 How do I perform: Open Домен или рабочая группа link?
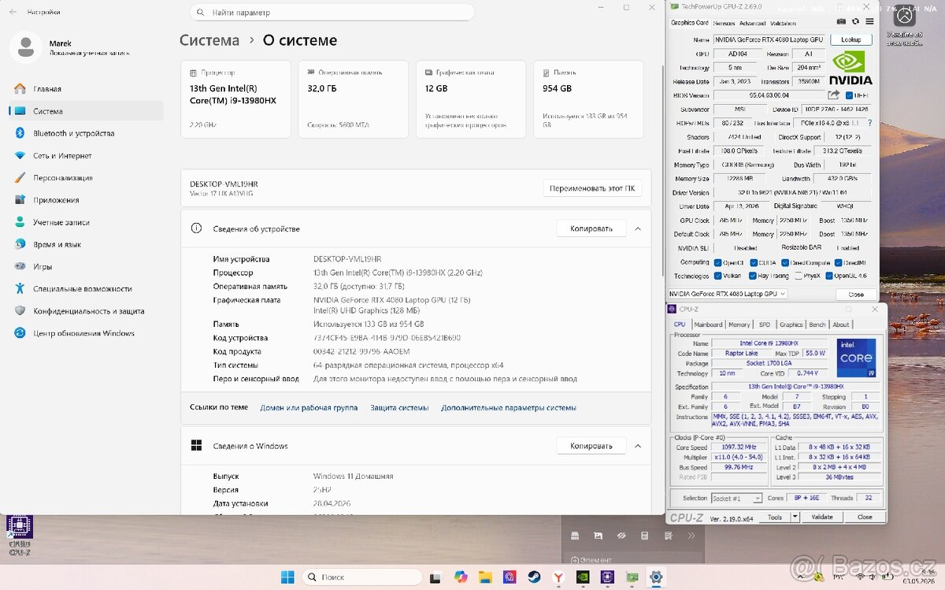click(309, 408)
